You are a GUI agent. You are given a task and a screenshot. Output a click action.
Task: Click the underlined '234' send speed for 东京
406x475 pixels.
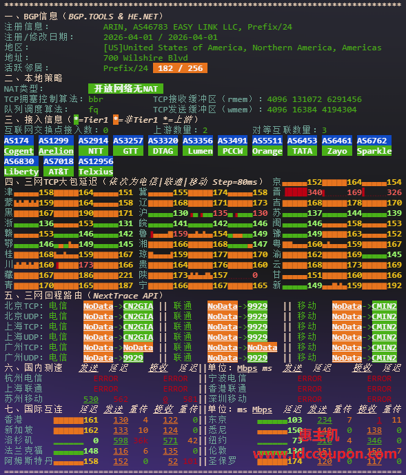point(325,420)
